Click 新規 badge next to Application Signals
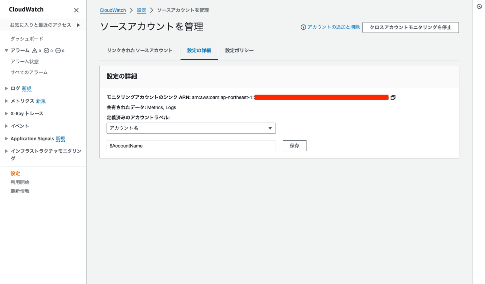The width and height of the screenshot is (485, 284). point(60,139)
